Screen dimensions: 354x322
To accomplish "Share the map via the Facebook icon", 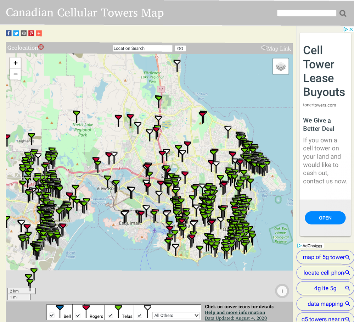I will click(x=8, y=33).
